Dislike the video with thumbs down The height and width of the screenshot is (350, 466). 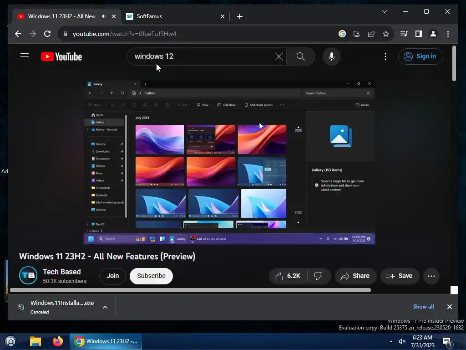318,276
